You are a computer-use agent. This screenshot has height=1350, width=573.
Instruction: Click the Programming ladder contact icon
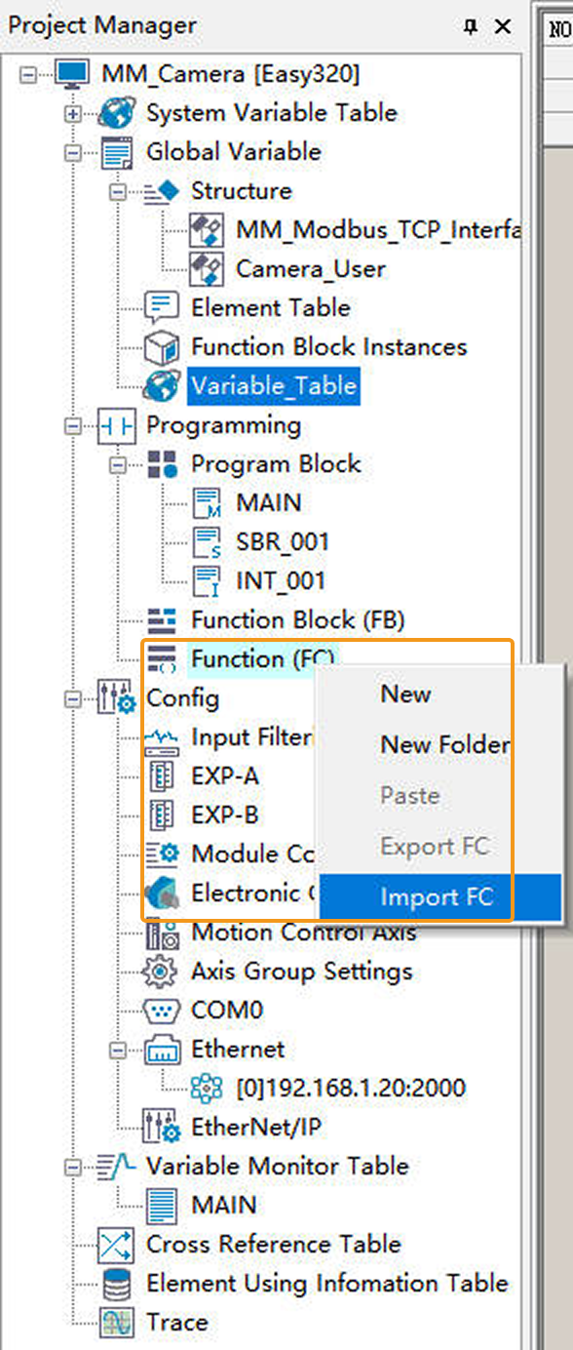coord(117,425)
